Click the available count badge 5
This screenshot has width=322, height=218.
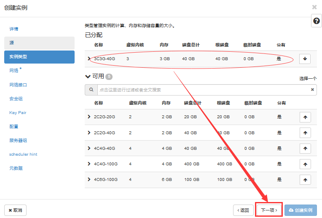(x=109, y=77)
